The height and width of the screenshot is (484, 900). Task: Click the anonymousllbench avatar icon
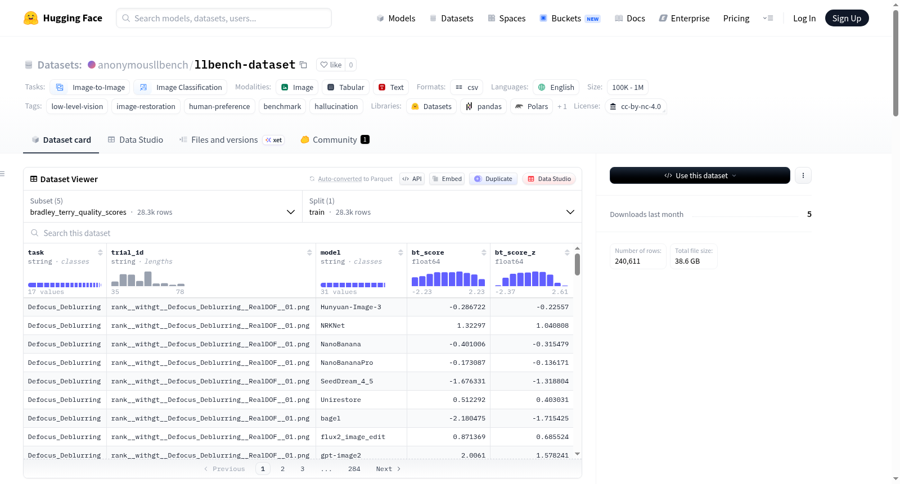pyautogui.click(x=92, y=65)
